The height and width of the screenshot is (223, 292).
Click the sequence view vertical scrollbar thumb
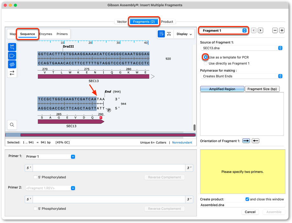pos(195,128)
